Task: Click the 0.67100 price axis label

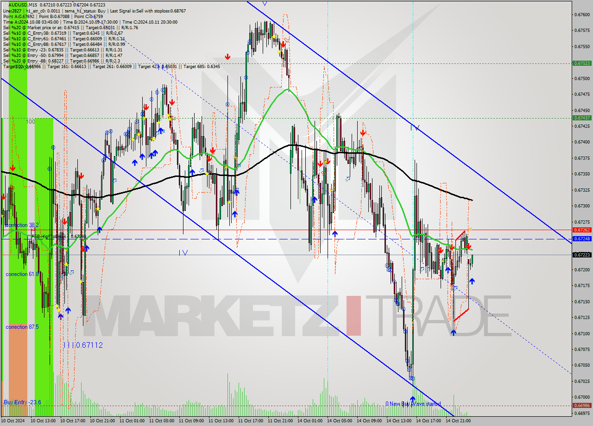Action: pyautogui.click(x=582, y=333)
